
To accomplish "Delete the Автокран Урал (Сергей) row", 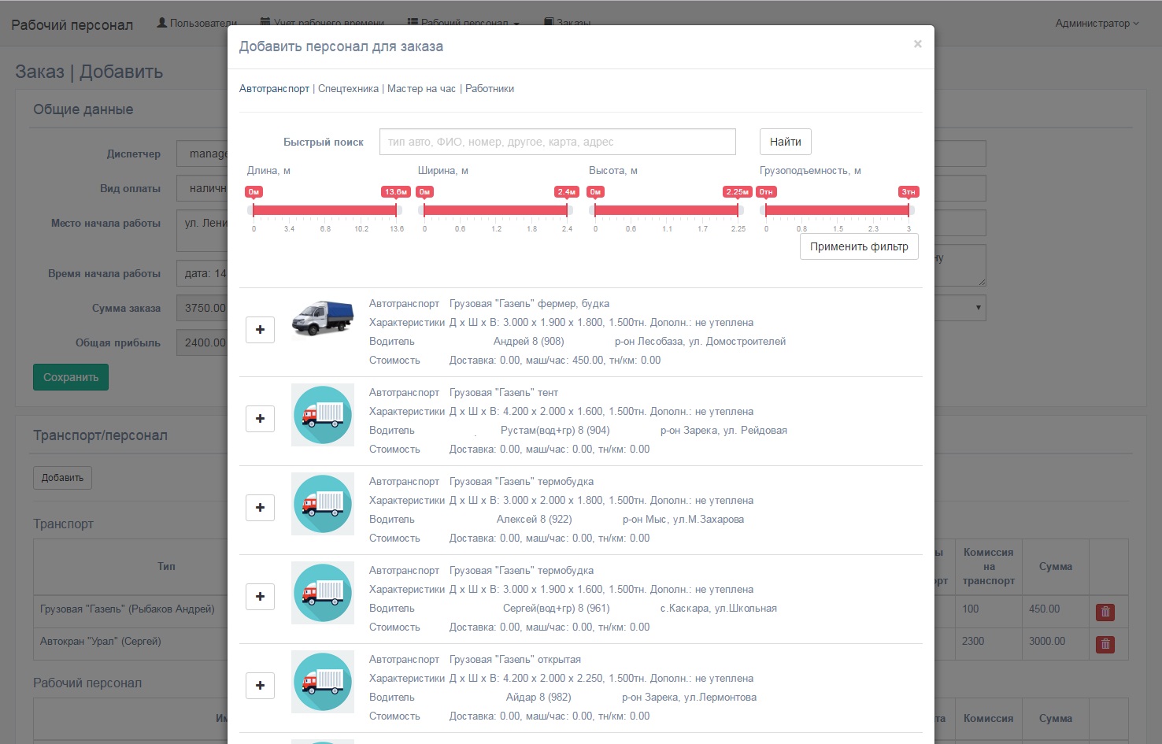I will (x=1105, y=645).
